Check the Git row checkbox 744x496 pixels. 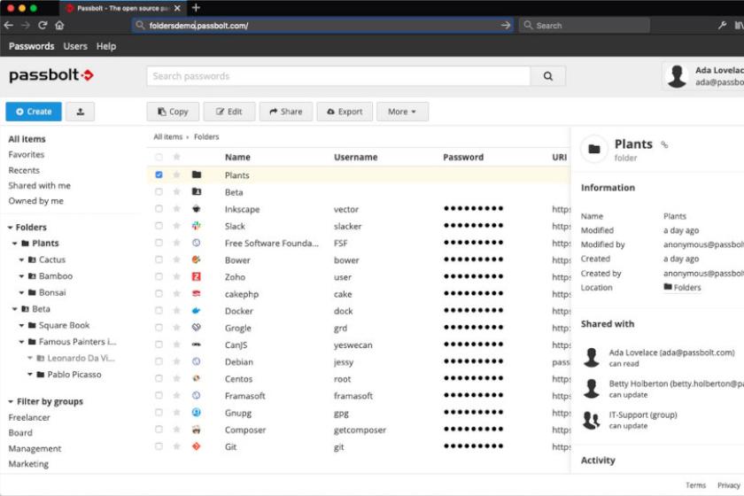[159, 446]
